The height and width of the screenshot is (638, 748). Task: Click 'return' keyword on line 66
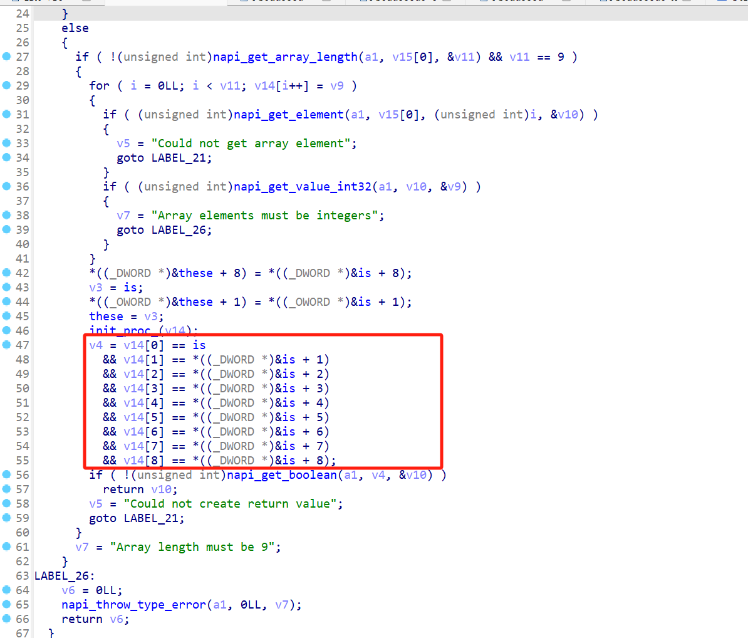tap(82, 619)
